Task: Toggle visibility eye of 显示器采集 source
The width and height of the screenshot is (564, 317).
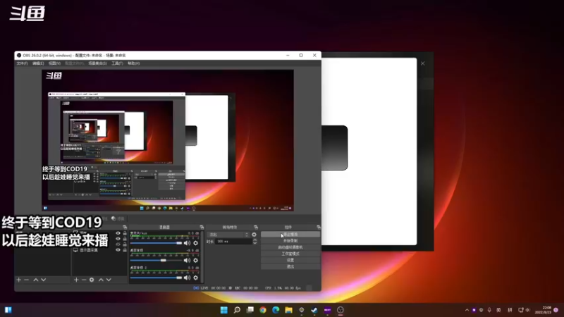Action: (118, 250)
